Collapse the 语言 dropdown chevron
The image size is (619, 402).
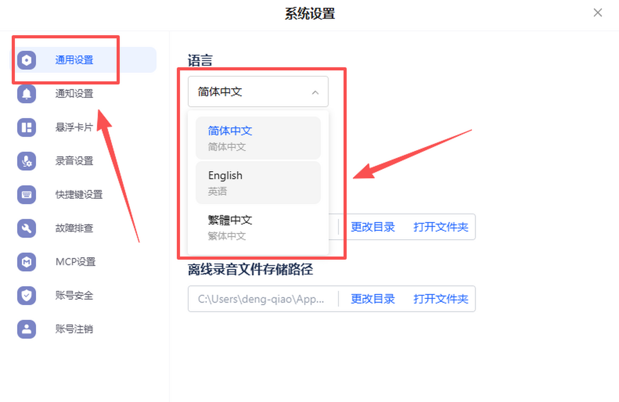[x=316, y=92]
